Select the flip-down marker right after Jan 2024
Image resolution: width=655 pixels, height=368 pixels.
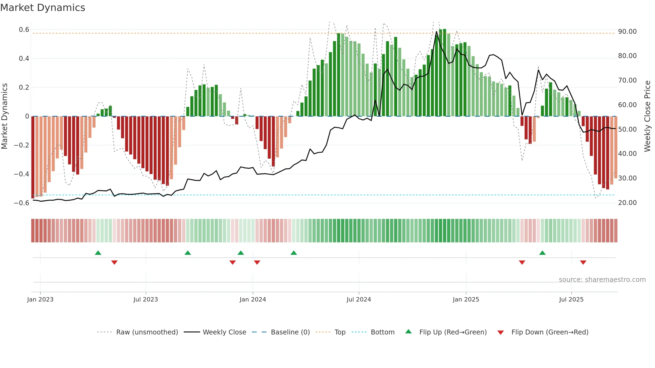[257, 262]
